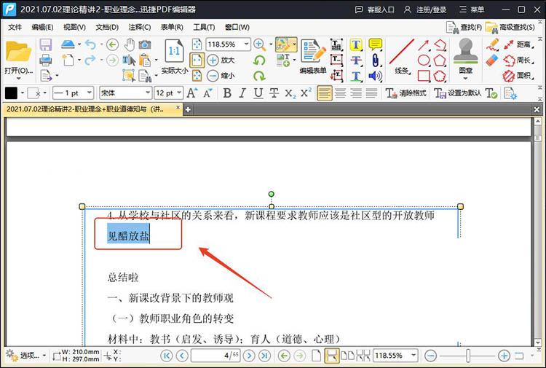
Task: Select the Rectangle shape tool
Action: point(424,76)
